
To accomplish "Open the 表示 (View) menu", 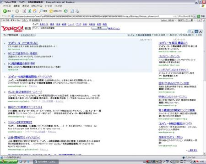I will (x=26, y=6).
